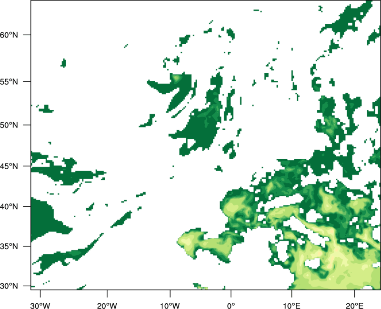Click the 55°N latitude label
The image size is (381, 309).
(x=9, y=82)
